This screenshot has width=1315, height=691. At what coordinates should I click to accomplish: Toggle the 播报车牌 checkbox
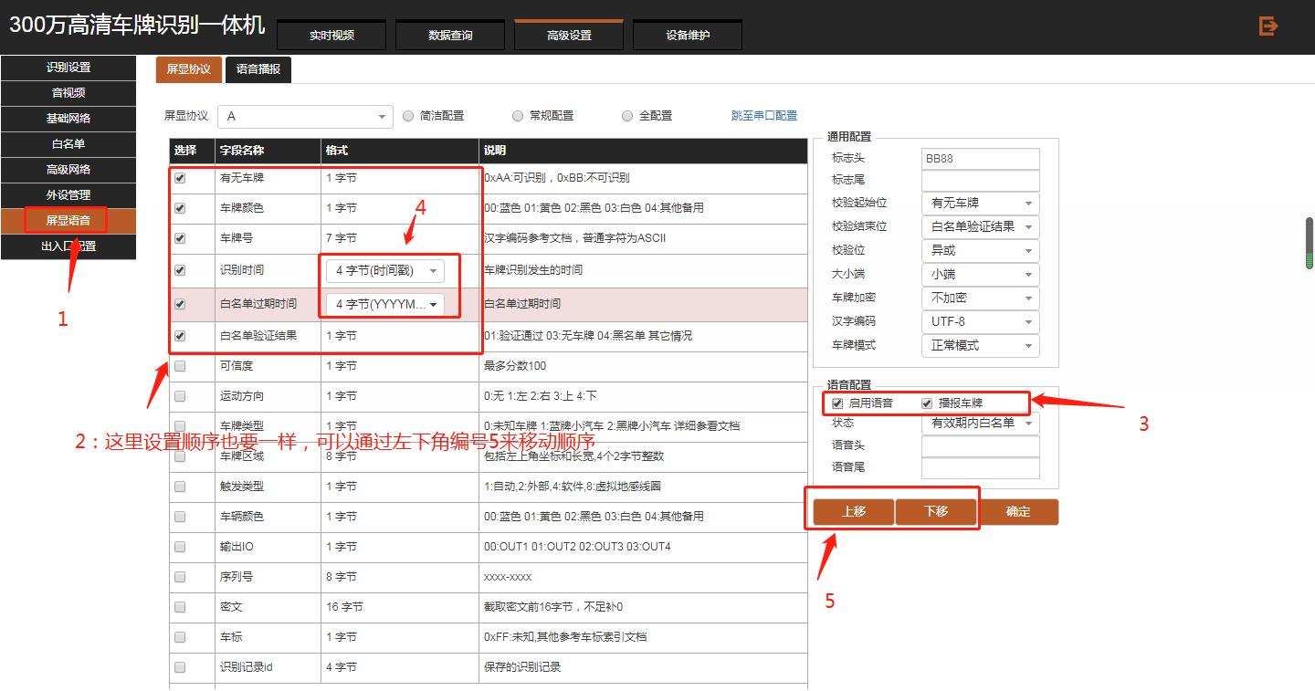[927, 403]
